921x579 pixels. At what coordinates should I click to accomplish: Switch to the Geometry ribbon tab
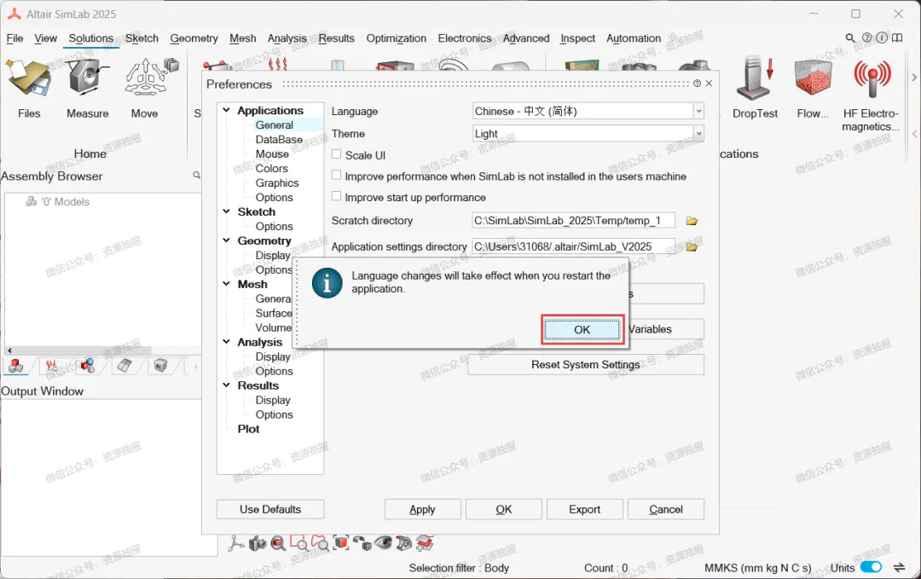click(x=194, y=38)
